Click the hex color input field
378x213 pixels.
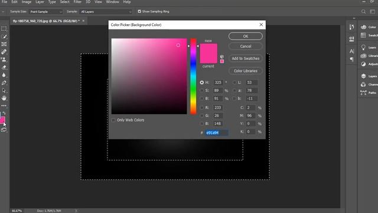point(216,133)
